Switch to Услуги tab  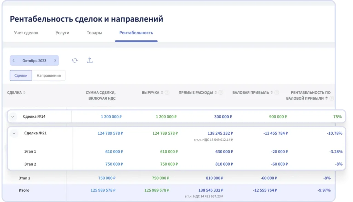pos(62,33)
